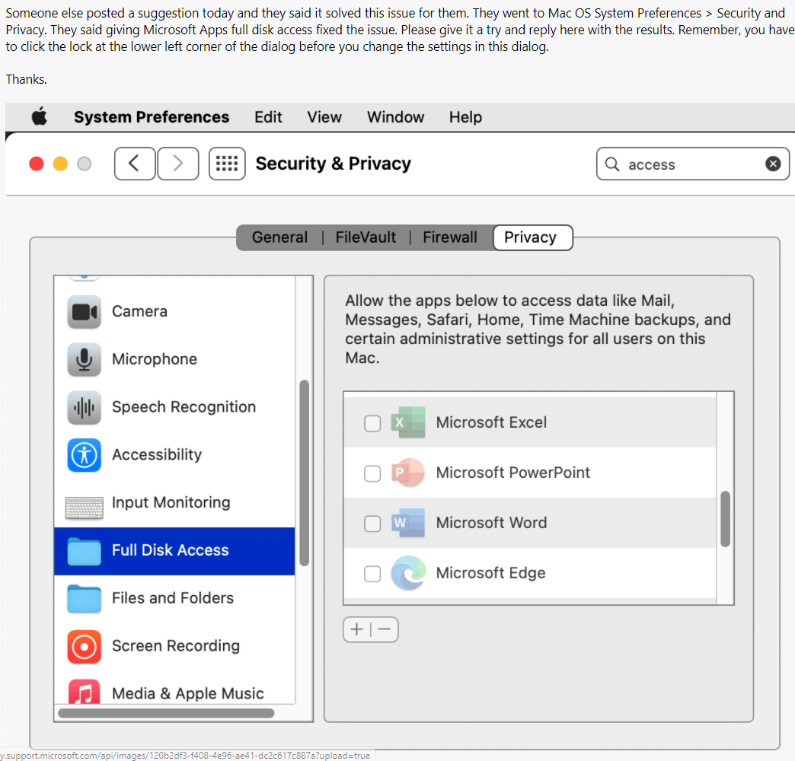The height and width of the screenshot is (761, 795).
Task: Click the Microsoft Edge app icon
Action: (408, 572)
